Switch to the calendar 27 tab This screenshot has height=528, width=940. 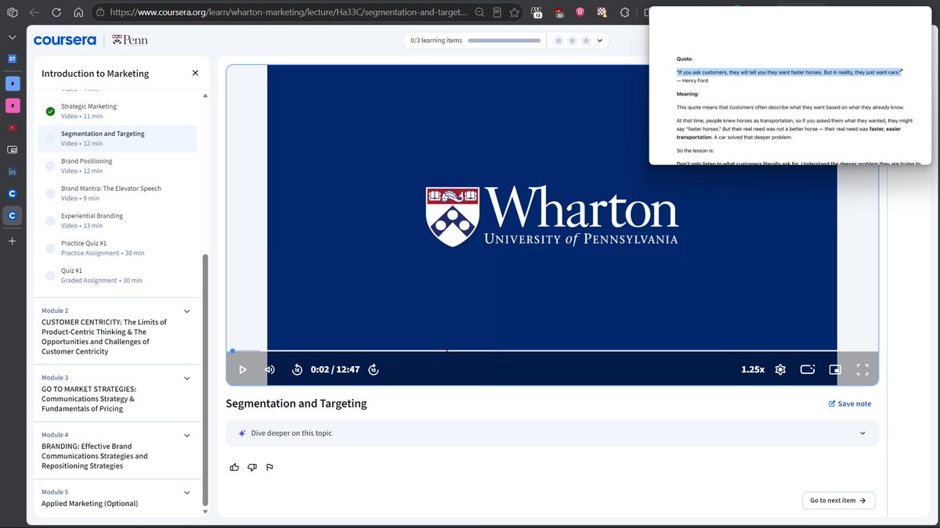[x=12, y=59]
